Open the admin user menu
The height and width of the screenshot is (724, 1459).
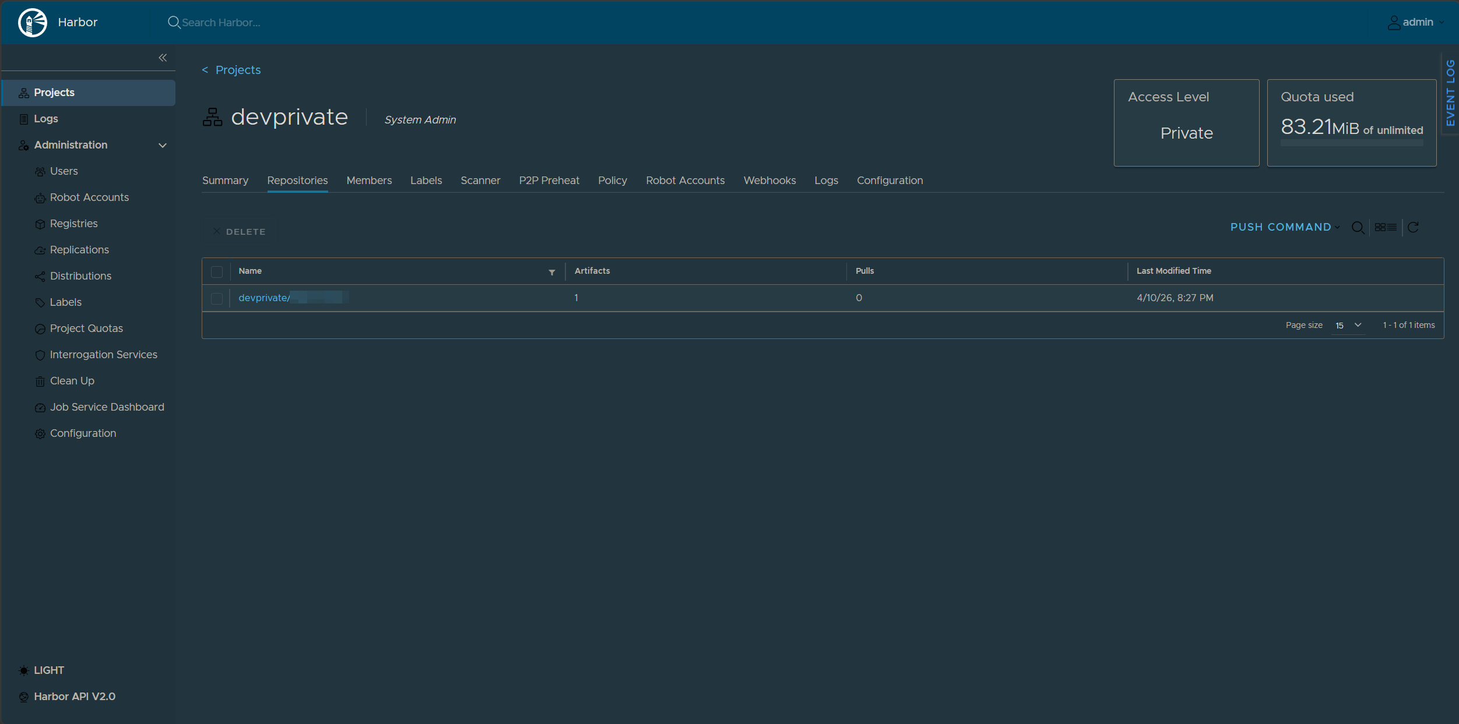coord(1416,22)
